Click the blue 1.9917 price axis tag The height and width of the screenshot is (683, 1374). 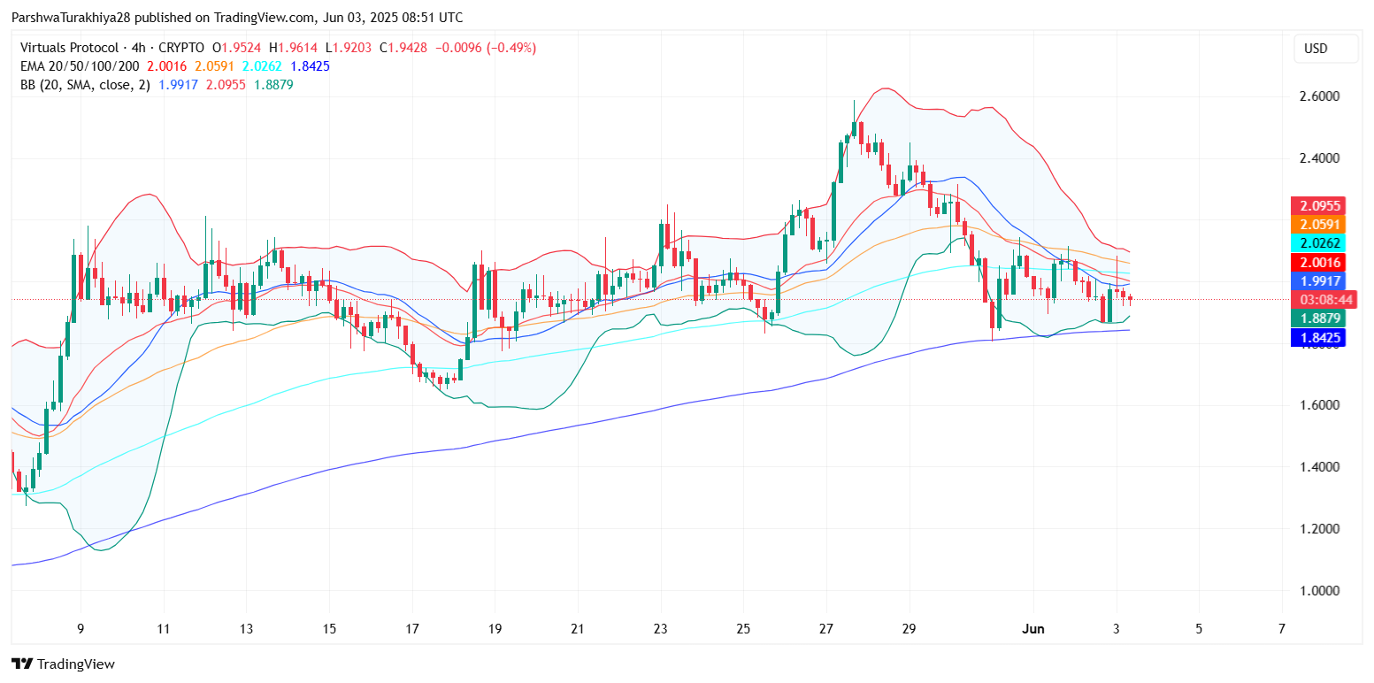pos(1318,280)
